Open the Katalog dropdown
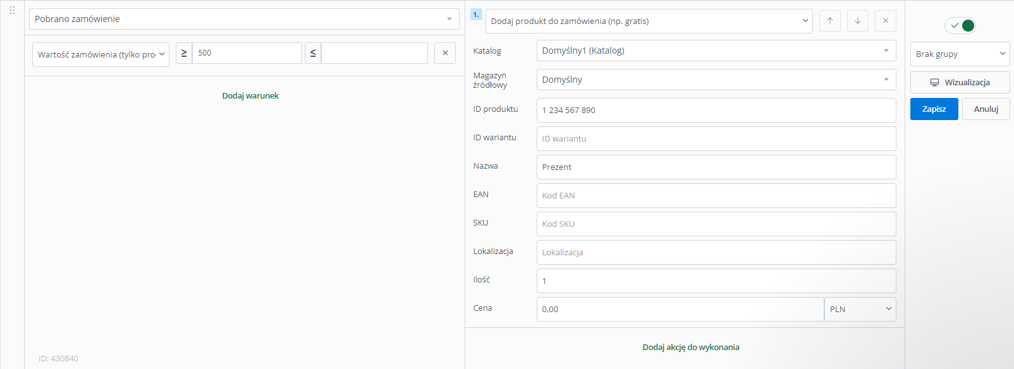 click(716, 51)
